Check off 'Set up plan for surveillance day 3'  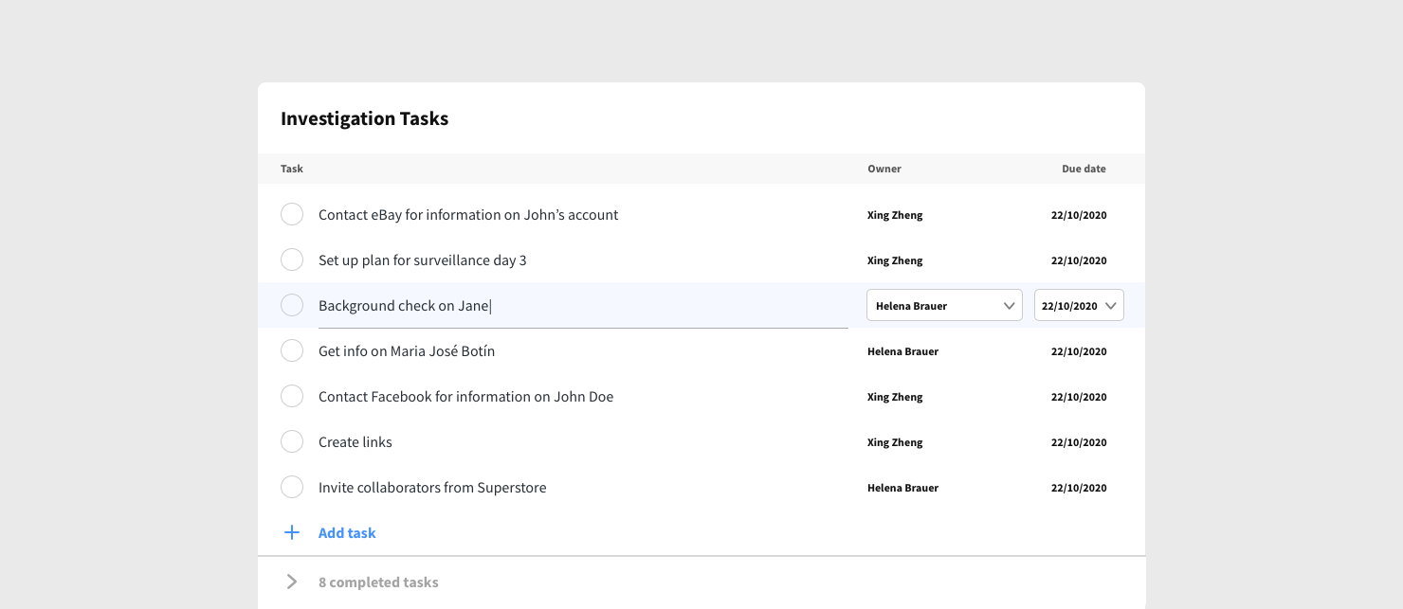(292, 260)
